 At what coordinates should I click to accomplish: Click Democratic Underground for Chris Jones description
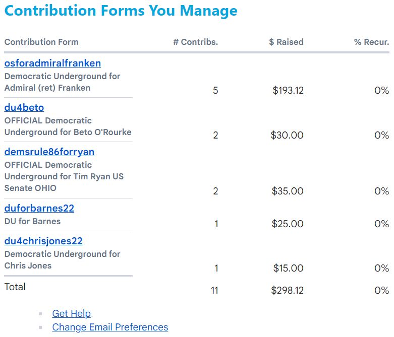(x=62, y=259)
